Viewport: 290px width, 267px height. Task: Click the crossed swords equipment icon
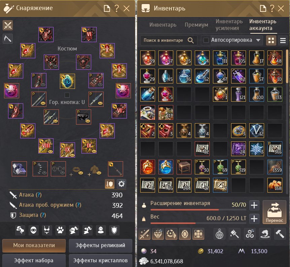point(8,25)
